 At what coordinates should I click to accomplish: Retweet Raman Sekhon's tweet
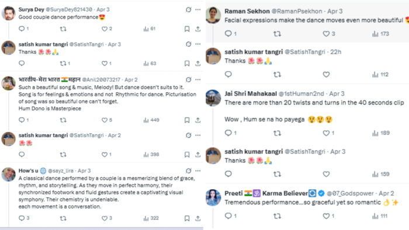(x=277, y=34)
